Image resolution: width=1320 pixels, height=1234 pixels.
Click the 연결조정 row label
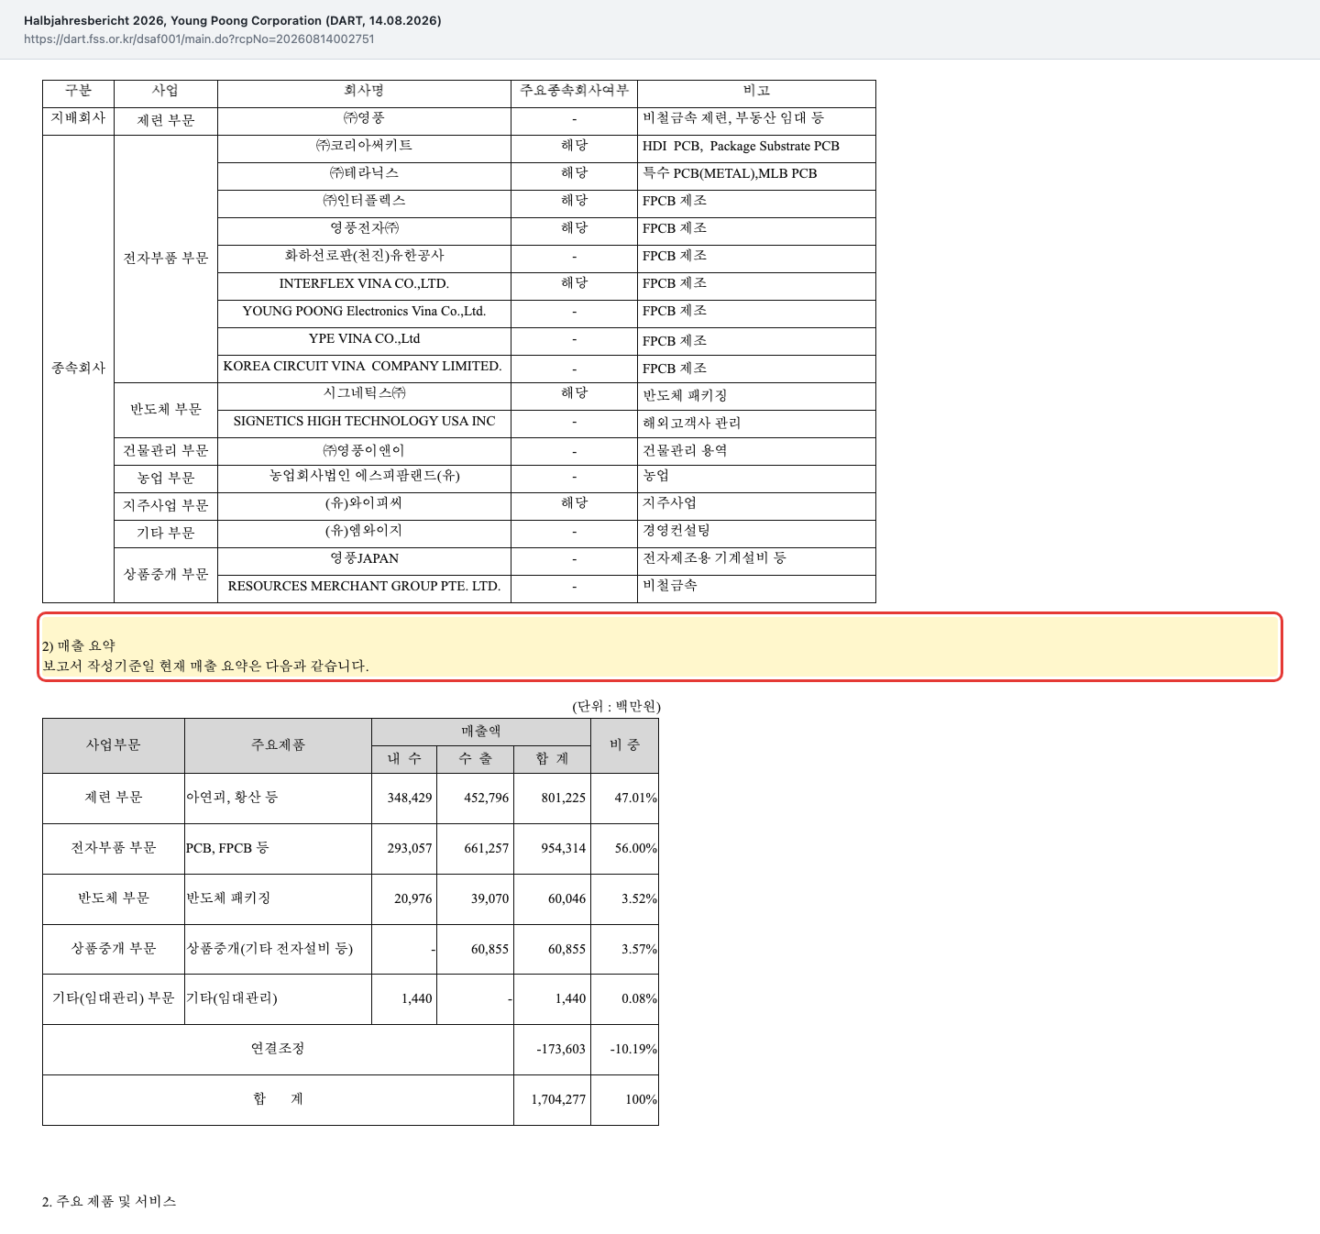point(278,1049)
